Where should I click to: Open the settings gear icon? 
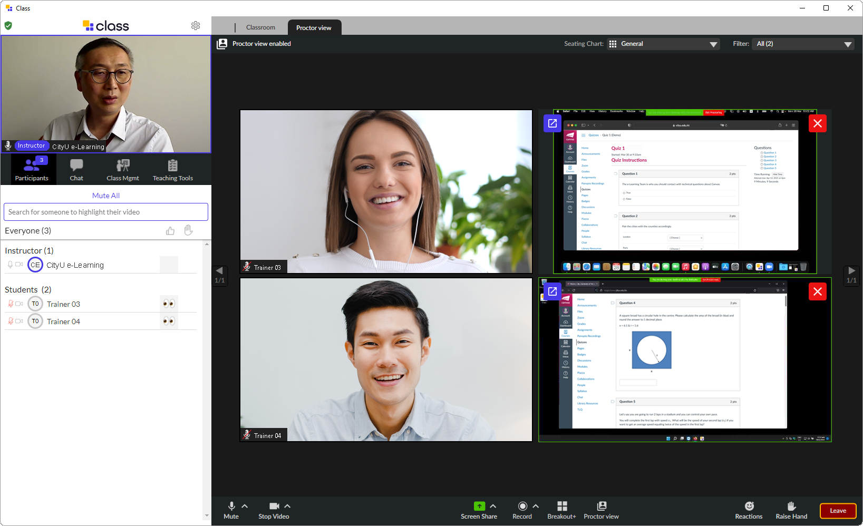coord(196,26)
